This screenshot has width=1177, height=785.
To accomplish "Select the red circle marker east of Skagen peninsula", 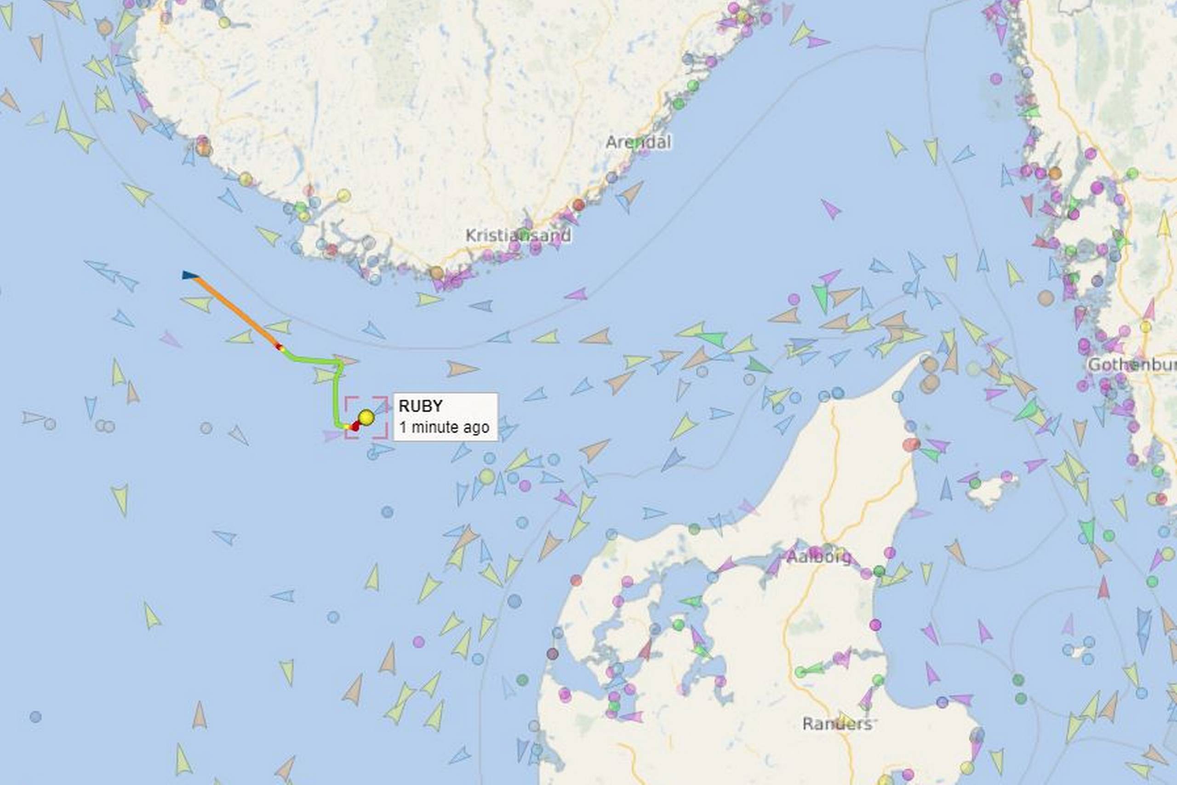I will coord(911,444).
